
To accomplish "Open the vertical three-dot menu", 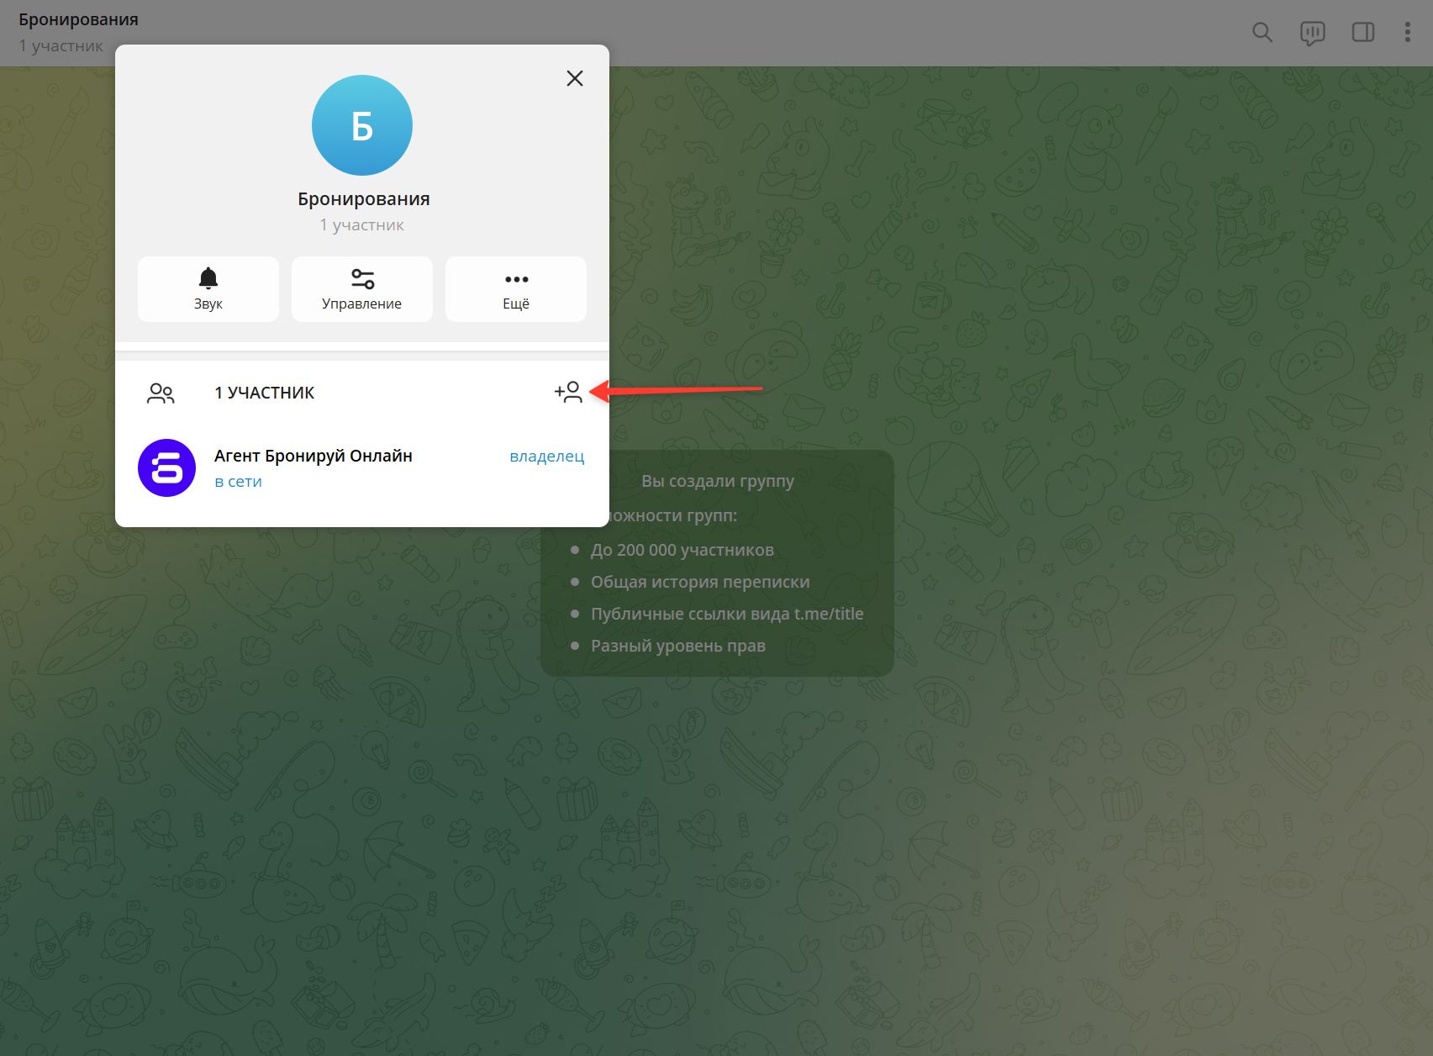I will point(1407,33).
